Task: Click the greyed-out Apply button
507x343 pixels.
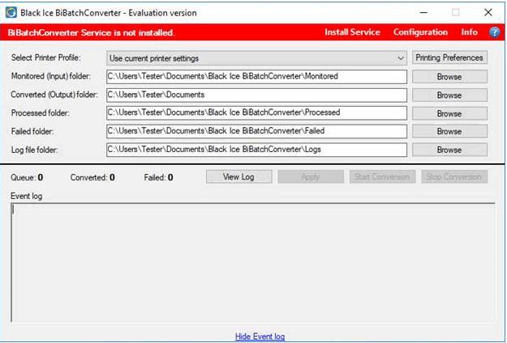Action: click(311, 176)
